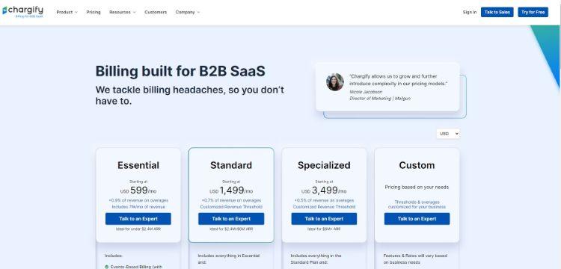Click the 1,499/mo price text

[x=231, y=191]
